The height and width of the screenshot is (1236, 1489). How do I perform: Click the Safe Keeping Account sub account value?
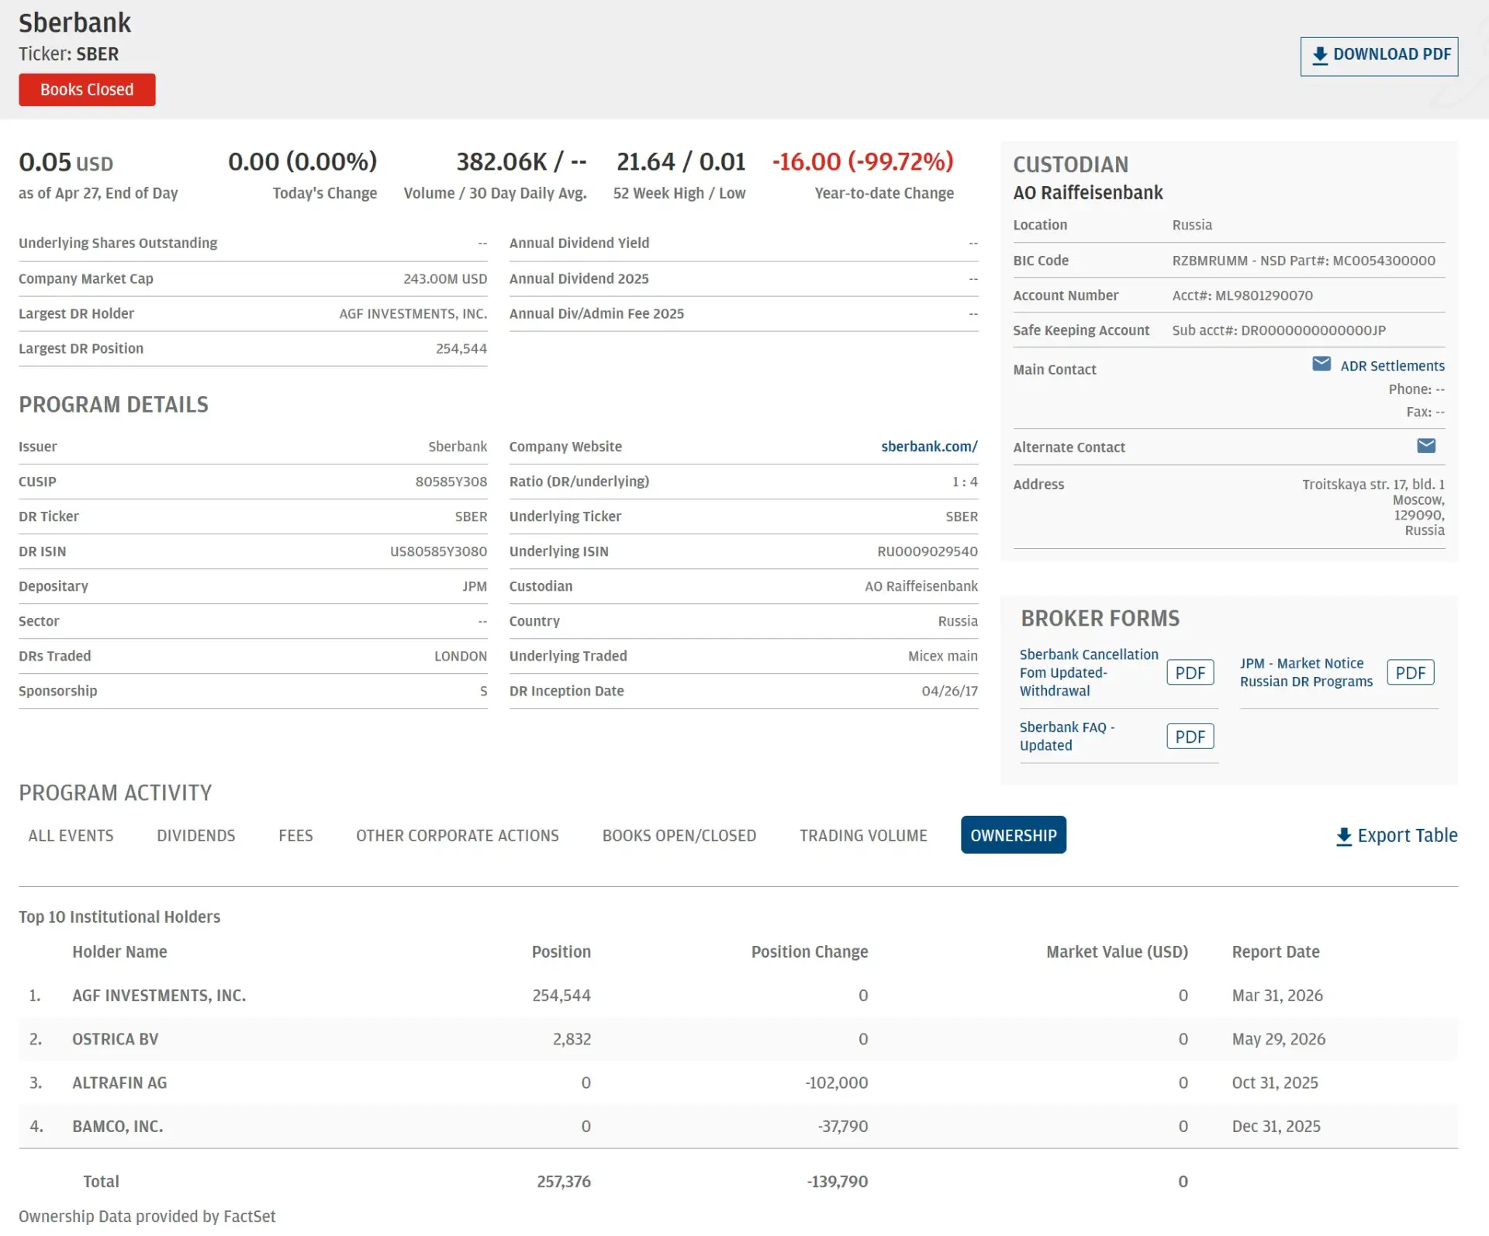[1279, 330]
